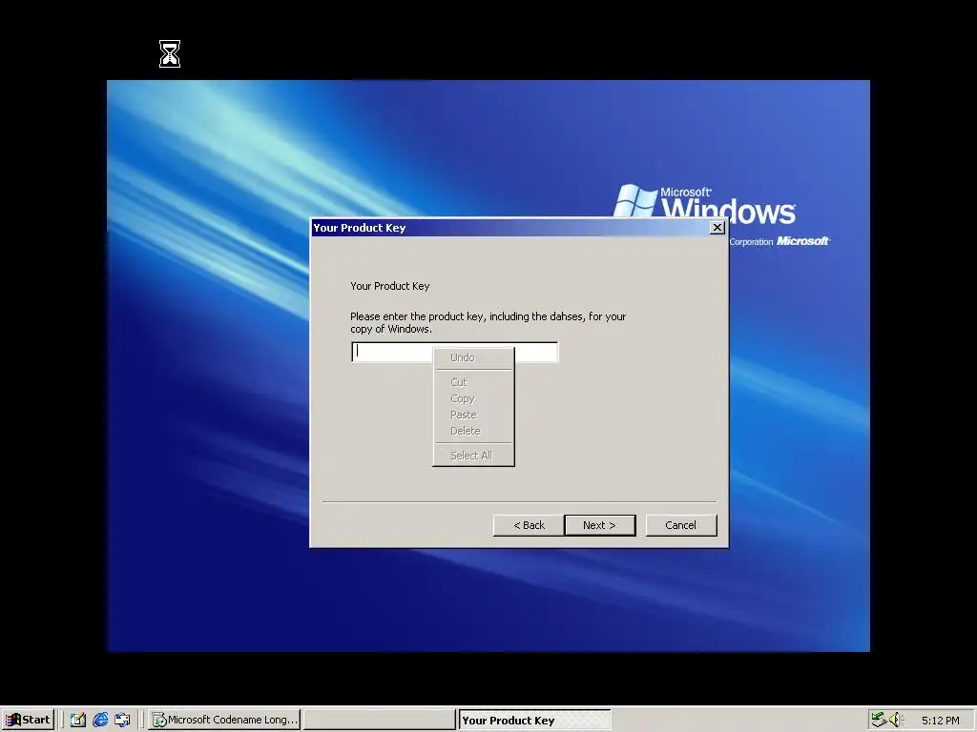Image resolution: width=977 pixels, height=732 pixels.
Task: Go back with the < Back button
Action: point(529,525)
